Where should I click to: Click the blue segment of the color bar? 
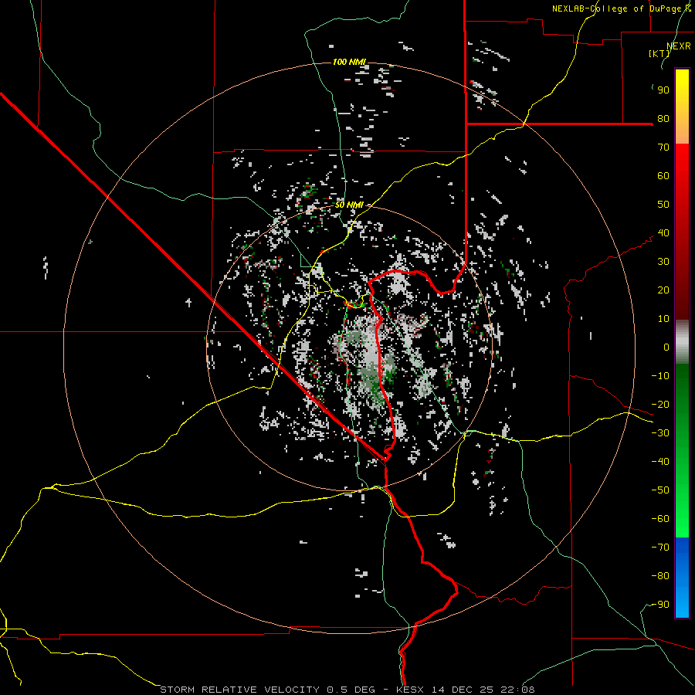click(682, 578)
